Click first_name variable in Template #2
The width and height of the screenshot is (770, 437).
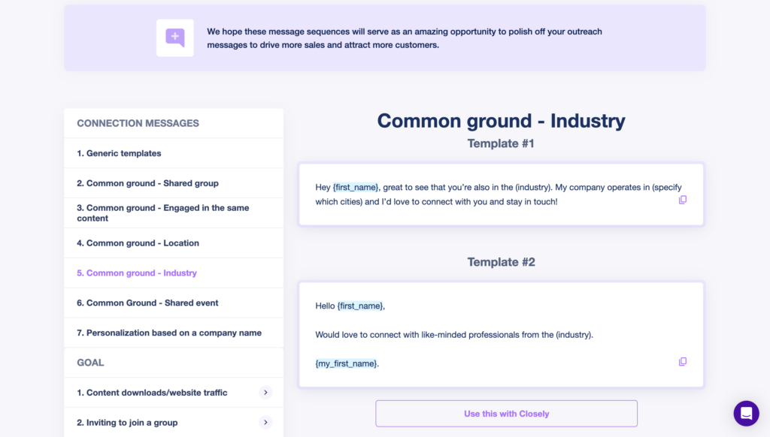coord(360,306)
